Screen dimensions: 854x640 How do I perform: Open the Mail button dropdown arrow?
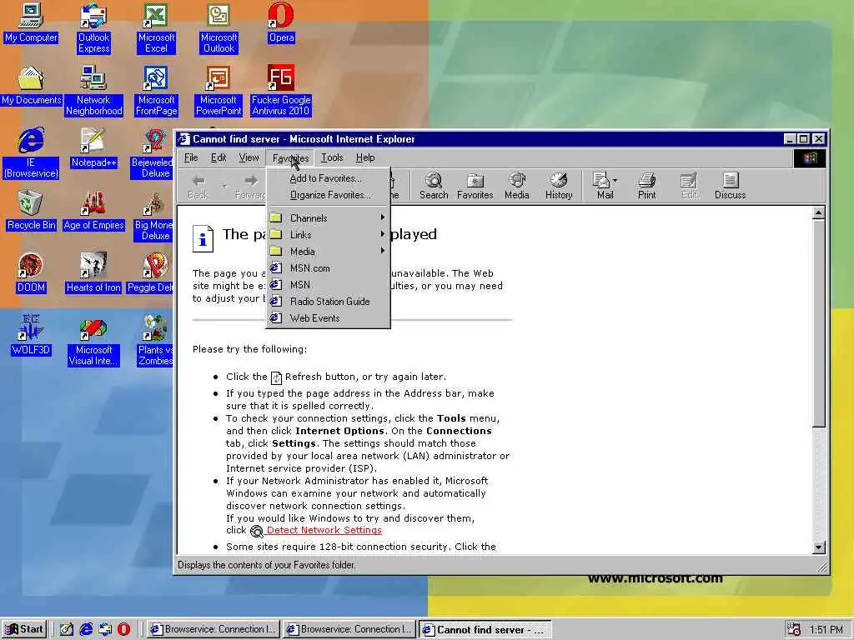[615, 180]
